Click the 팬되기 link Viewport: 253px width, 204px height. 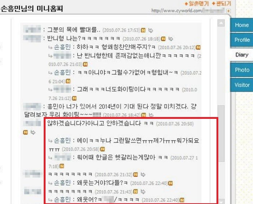pos(222,4)
